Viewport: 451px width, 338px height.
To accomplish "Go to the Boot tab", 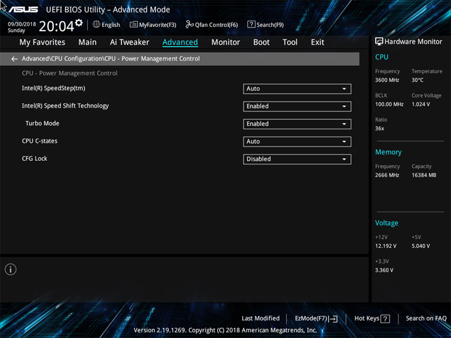I will (261, 43).
